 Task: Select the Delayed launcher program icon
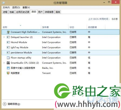coord(8,37)
